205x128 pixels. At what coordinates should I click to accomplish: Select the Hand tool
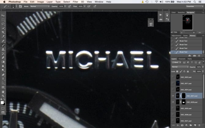point(3,92)
